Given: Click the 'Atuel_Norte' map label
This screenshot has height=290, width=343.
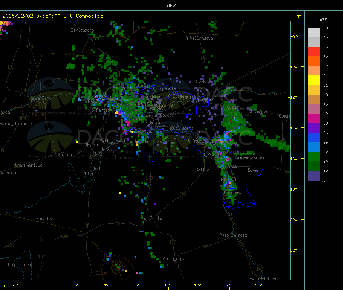Looking at the screenshot, I should pos(181,128).
